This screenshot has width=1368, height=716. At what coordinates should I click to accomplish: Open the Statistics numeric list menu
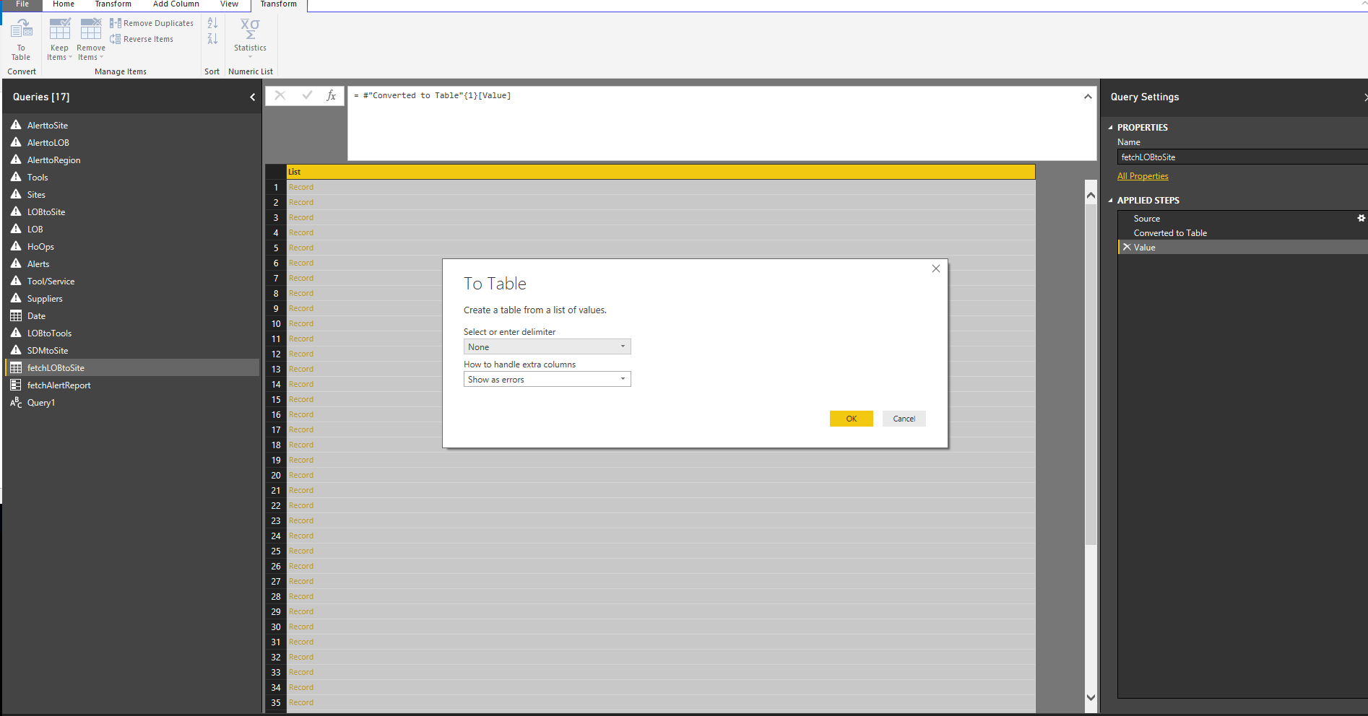tap(250, 38)
